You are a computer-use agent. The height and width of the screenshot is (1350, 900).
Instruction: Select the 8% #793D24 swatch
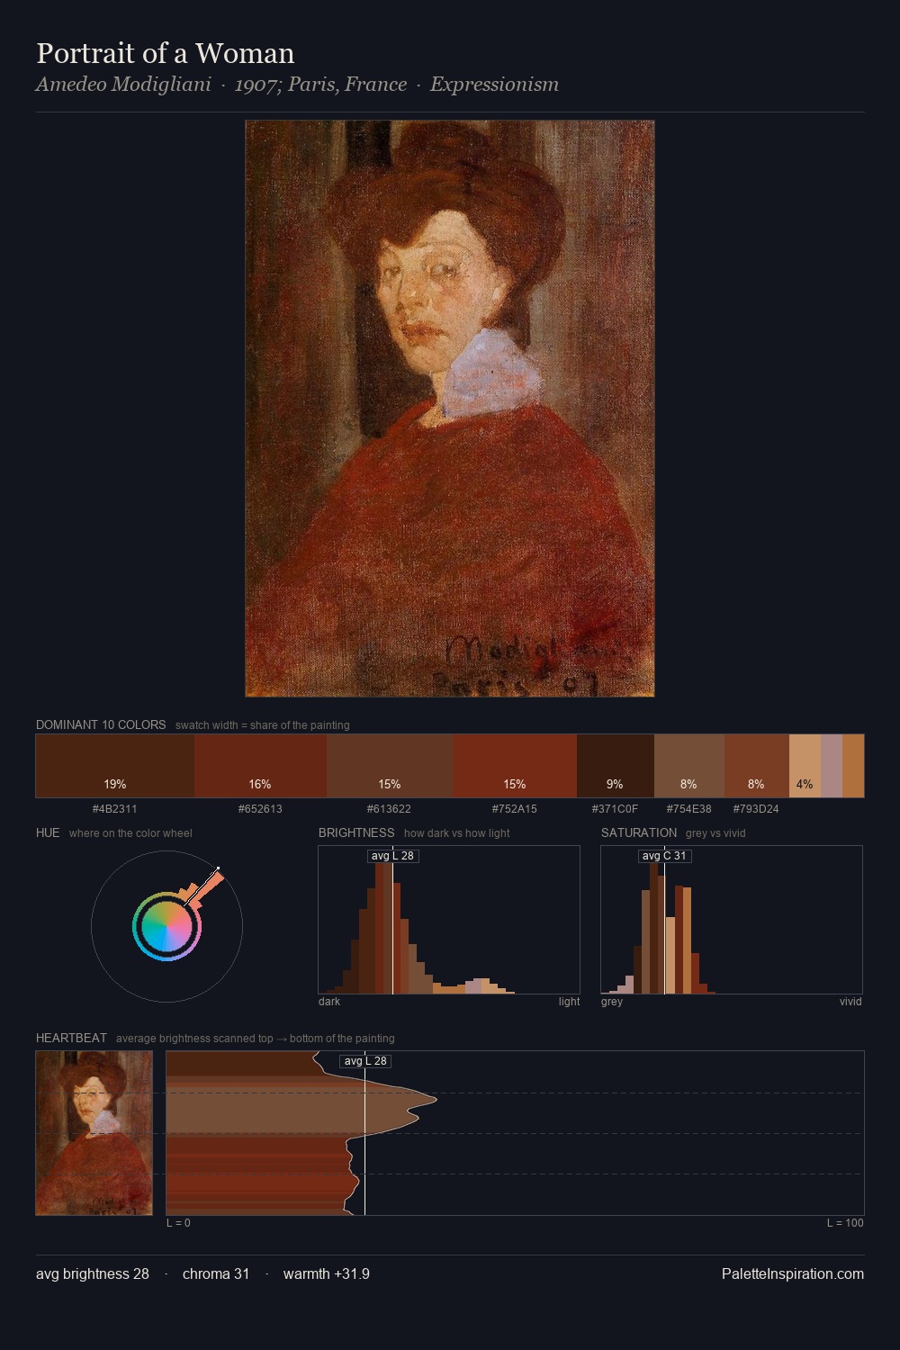(x=757, y=766)
